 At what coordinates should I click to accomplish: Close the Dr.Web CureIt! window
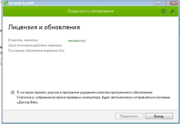click(x=174, y=3)
